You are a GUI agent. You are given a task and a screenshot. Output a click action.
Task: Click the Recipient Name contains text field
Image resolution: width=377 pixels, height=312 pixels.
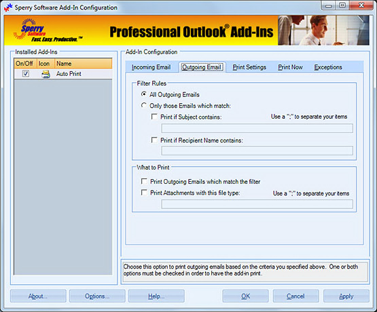click(257, 151)
